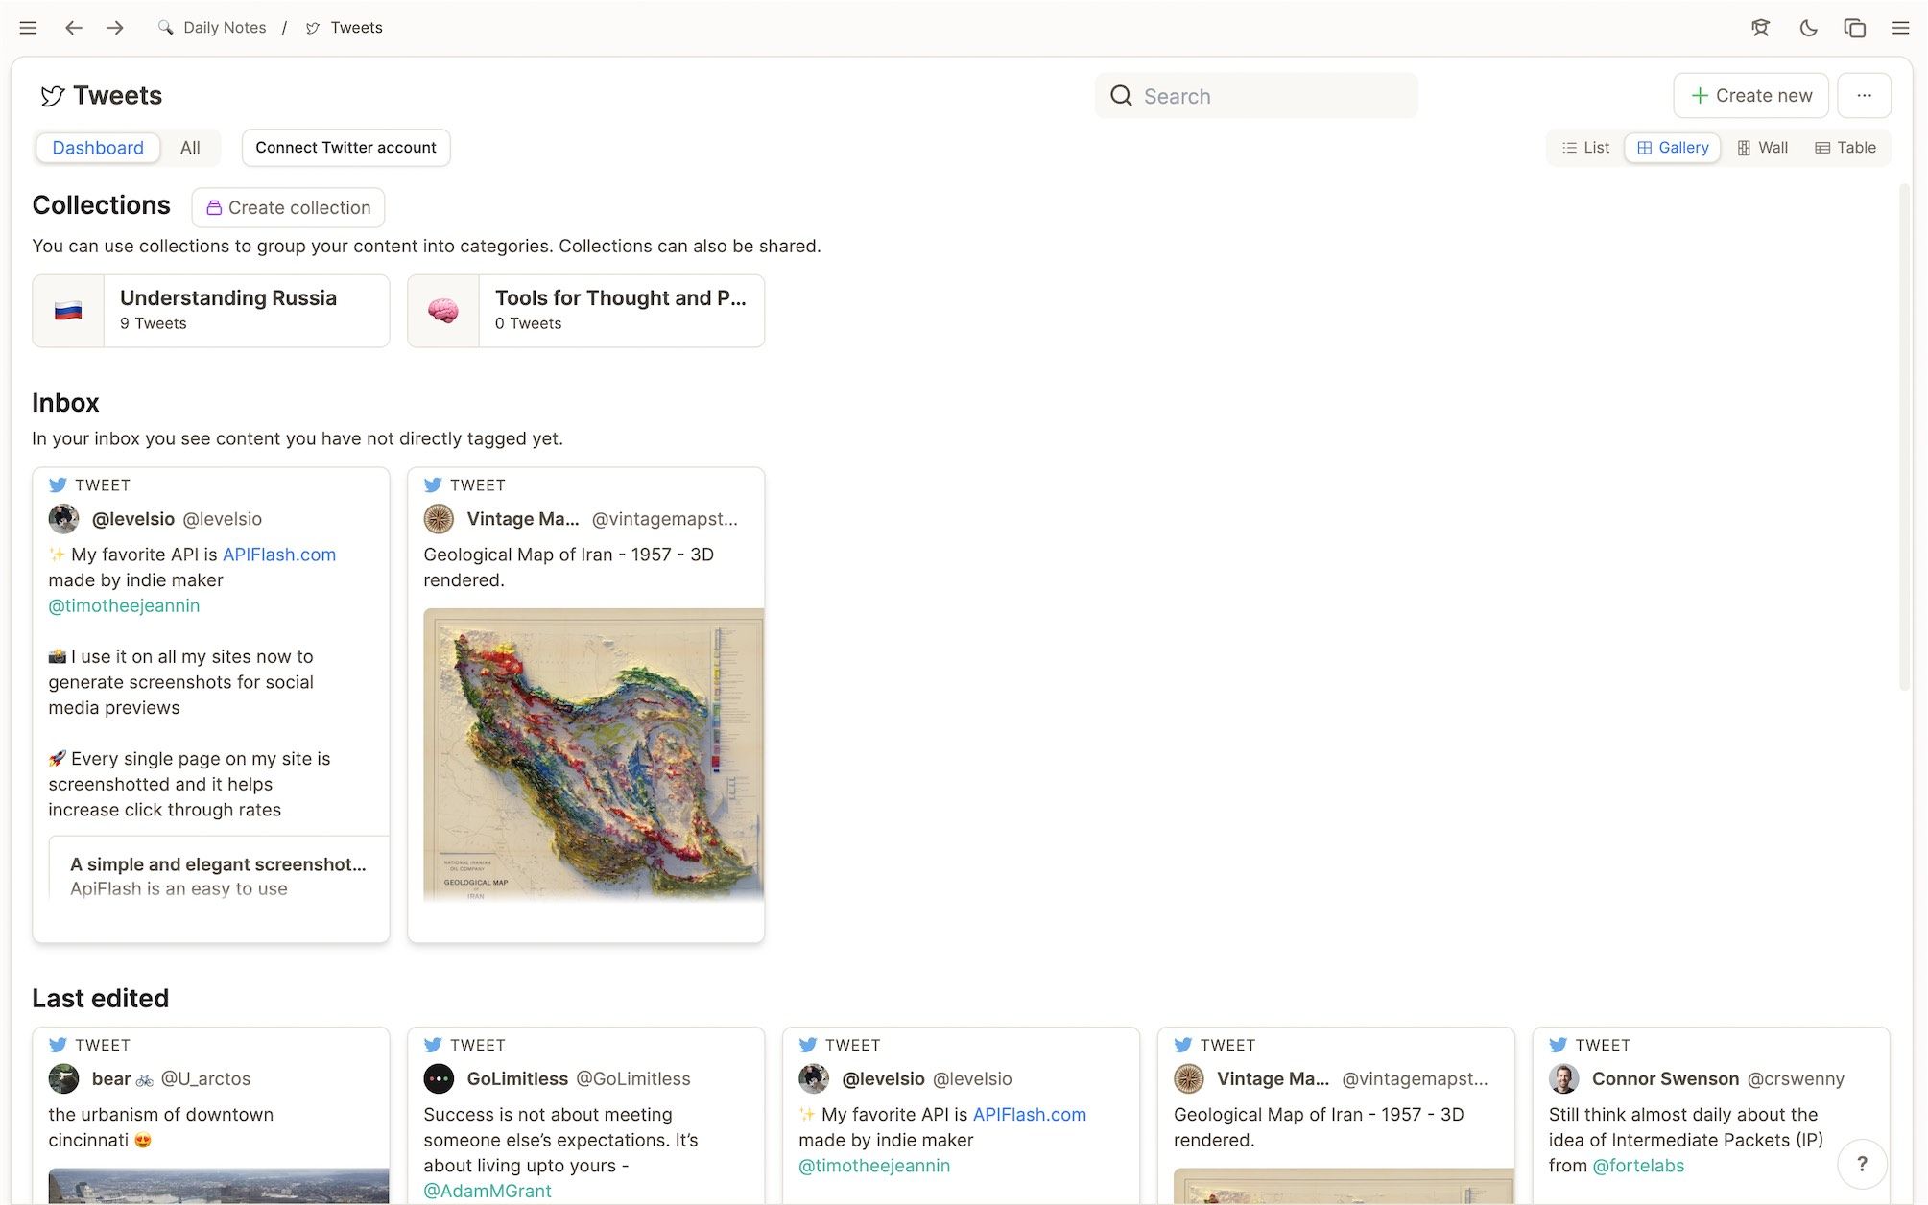
Task: Click the Twitter bird icon beside the Tweets heading
Action: click(54, 95)
